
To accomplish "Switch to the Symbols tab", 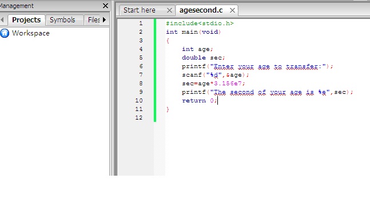I will 62,20.
